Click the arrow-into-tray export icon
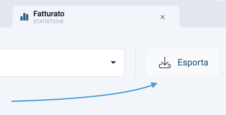The height and width of the screenshot is (115, 226). pos(165,62)
